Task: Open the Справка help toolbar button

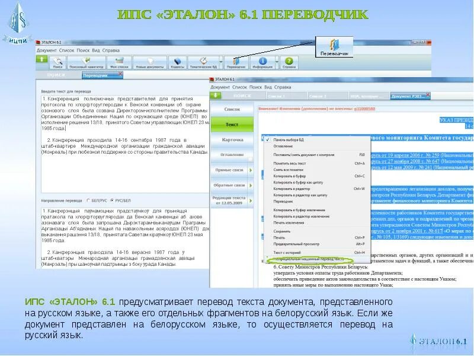Action: [x=289, y=62]
